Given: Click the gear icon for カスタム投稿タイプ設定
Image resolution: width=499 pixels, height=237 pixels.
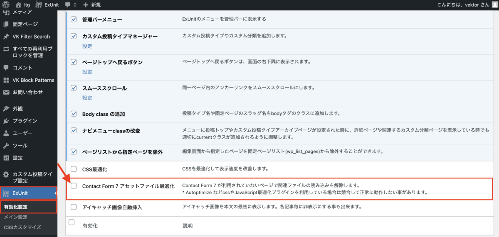Looking at the screenshot, I should pyautogui.click(x=6, y=174).
